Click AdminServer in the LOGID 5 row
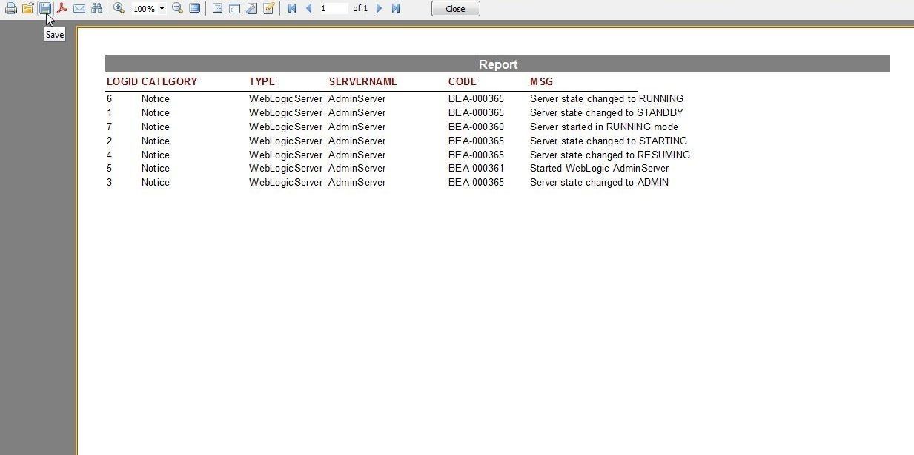 (357, 168)
